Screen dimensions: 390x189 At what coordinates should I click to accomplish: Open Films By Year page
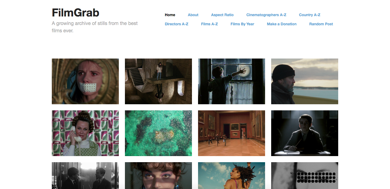242,24
